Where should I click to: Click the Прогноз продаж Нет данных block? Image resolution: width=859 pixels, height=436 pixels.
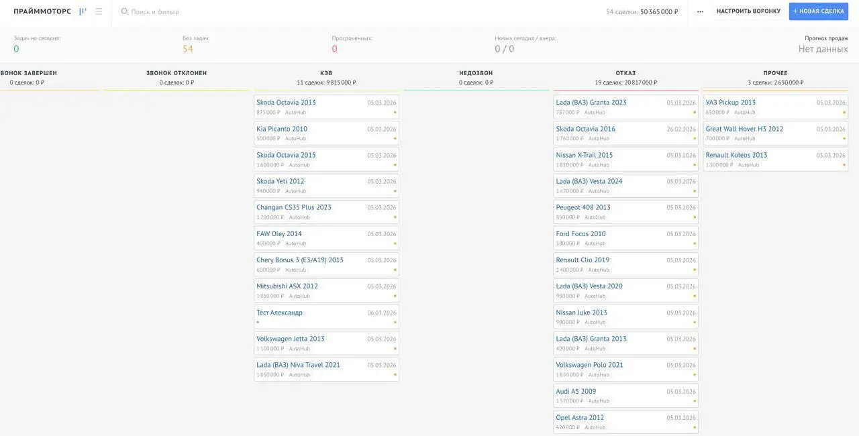point(823,45)
